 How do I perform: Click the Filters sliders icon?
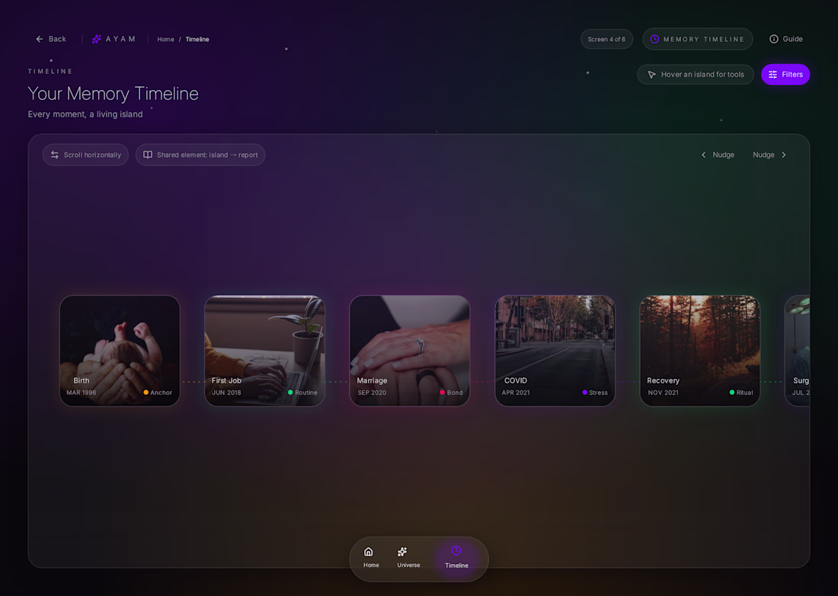pyautogui.click(x=772, y=74)
